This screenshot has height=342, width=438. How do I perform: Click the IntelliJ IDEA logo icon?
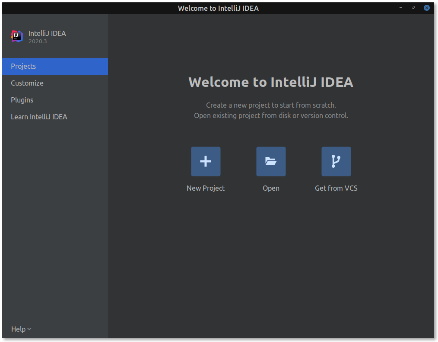click(17, 36)
